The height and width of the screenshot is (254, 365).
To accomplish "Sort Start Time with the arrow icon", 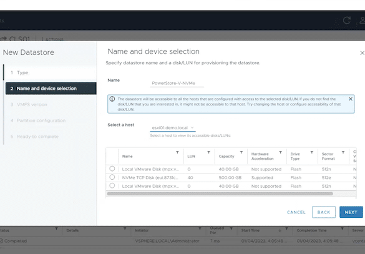I will [280, 230].
